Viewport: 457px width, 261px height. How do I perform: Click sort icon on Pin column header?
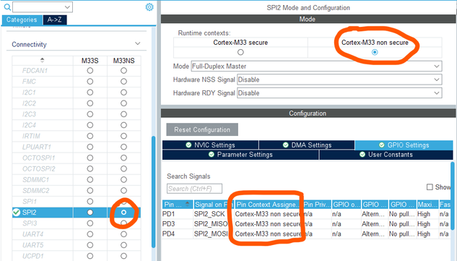pos(187,204)
